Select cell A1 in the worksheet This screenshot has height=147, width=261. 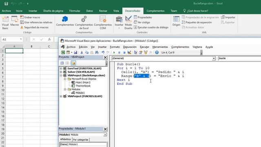pyautogui.click(x=14, y=51)
